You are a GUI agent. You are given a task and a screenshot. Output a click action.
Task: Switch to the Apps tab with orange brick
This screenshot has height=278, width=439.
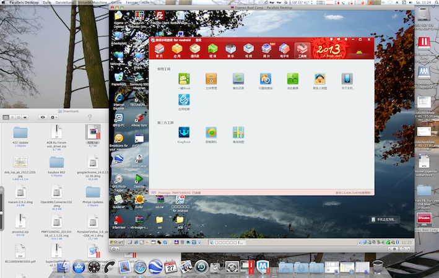pyautogui.click(x=177, y=51)
